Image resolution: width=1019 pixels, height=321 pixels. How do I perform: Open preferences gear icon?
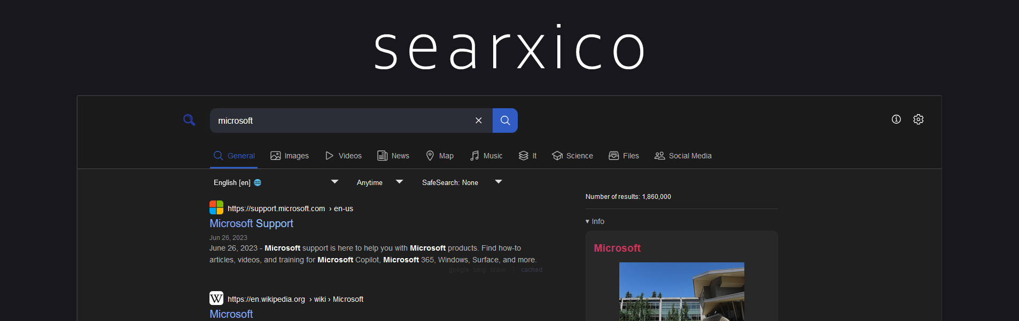pyautogui.click(x=918, y=119)
